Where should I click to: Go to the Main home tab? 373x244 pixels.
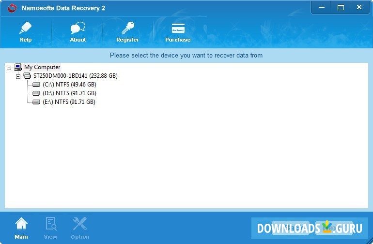(21, 228)
